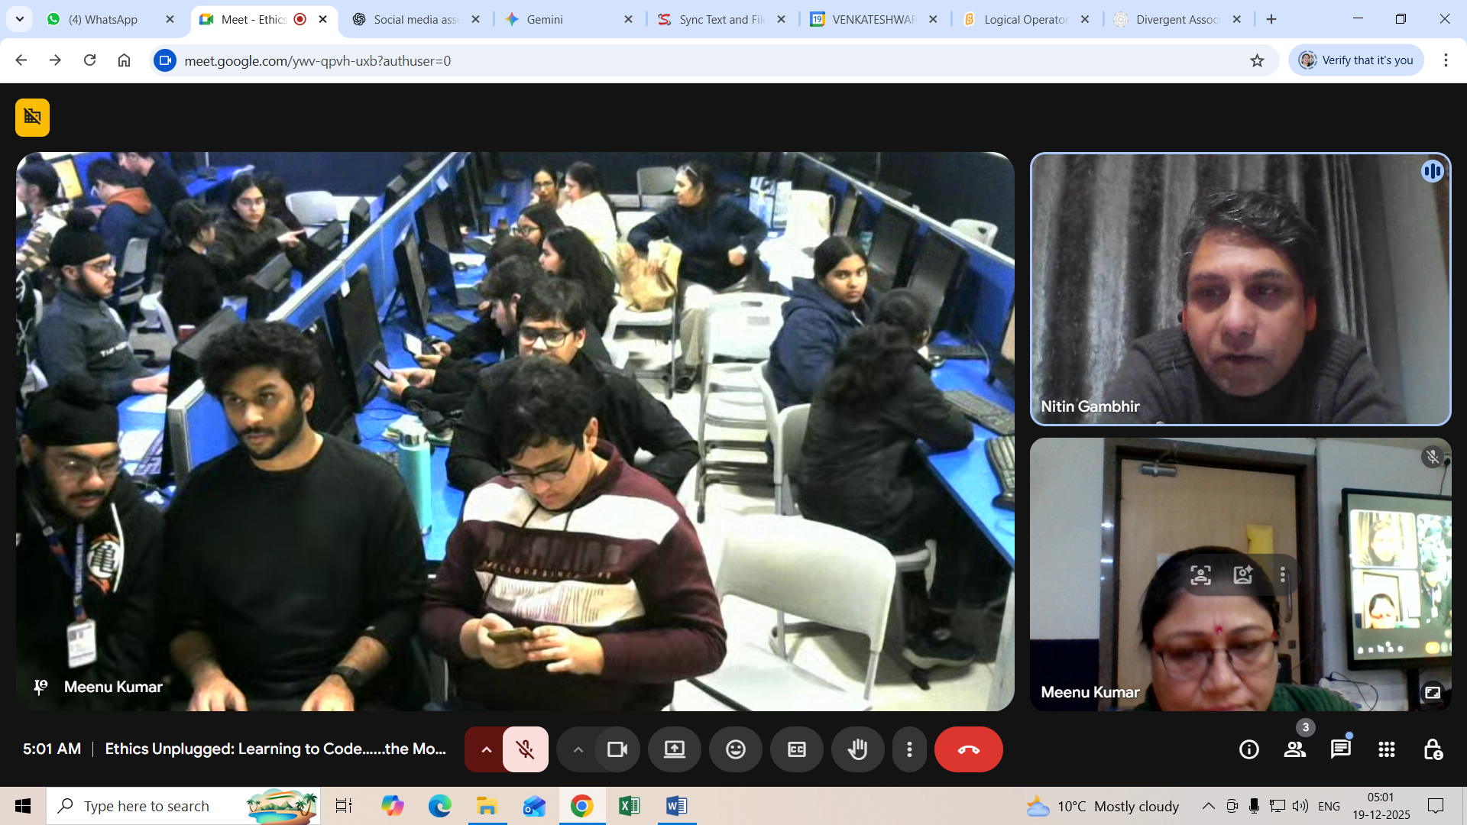This screenshot has height=825, width=1467.
Task: Open the host controls lock icon
Action: click(x=1432, y=749)
